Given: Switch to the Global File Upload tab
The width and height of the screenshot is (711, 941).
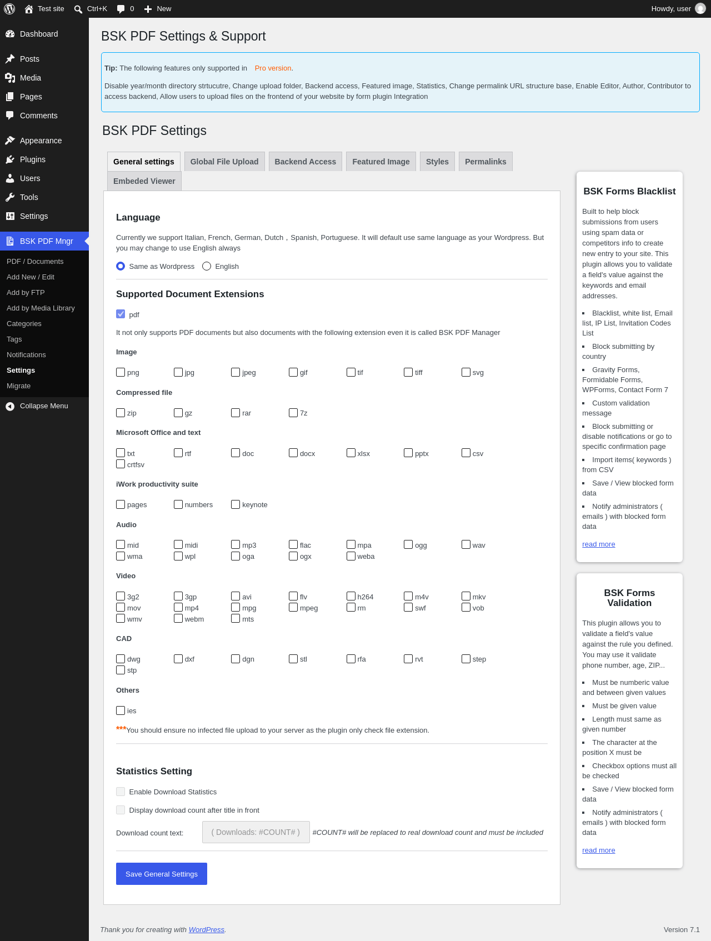Looking at the screenshot, I should tap(224, 162).
